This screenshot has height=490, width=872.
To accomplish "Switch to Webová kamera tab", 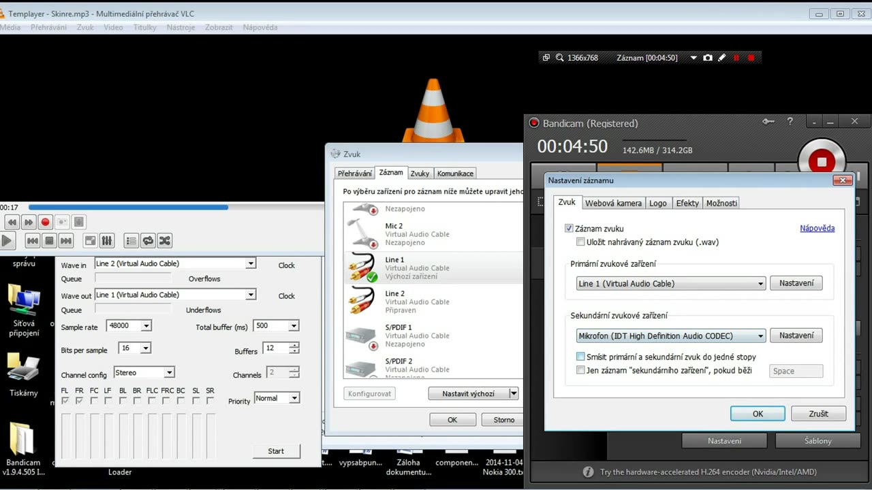I will (613, 203).
